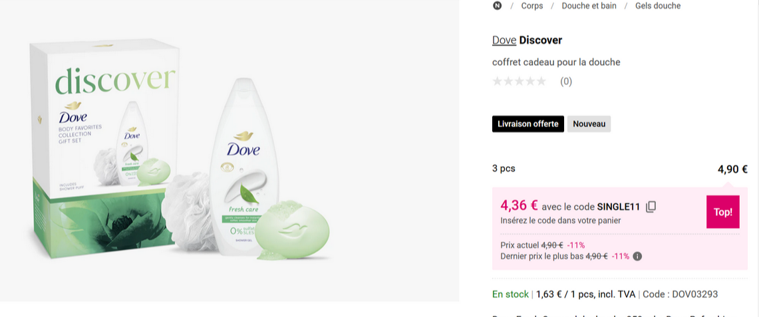Select the fifth rating star
Image resolution: width=759 pixels, height=317 pixels.
click(x=541, y=82)
